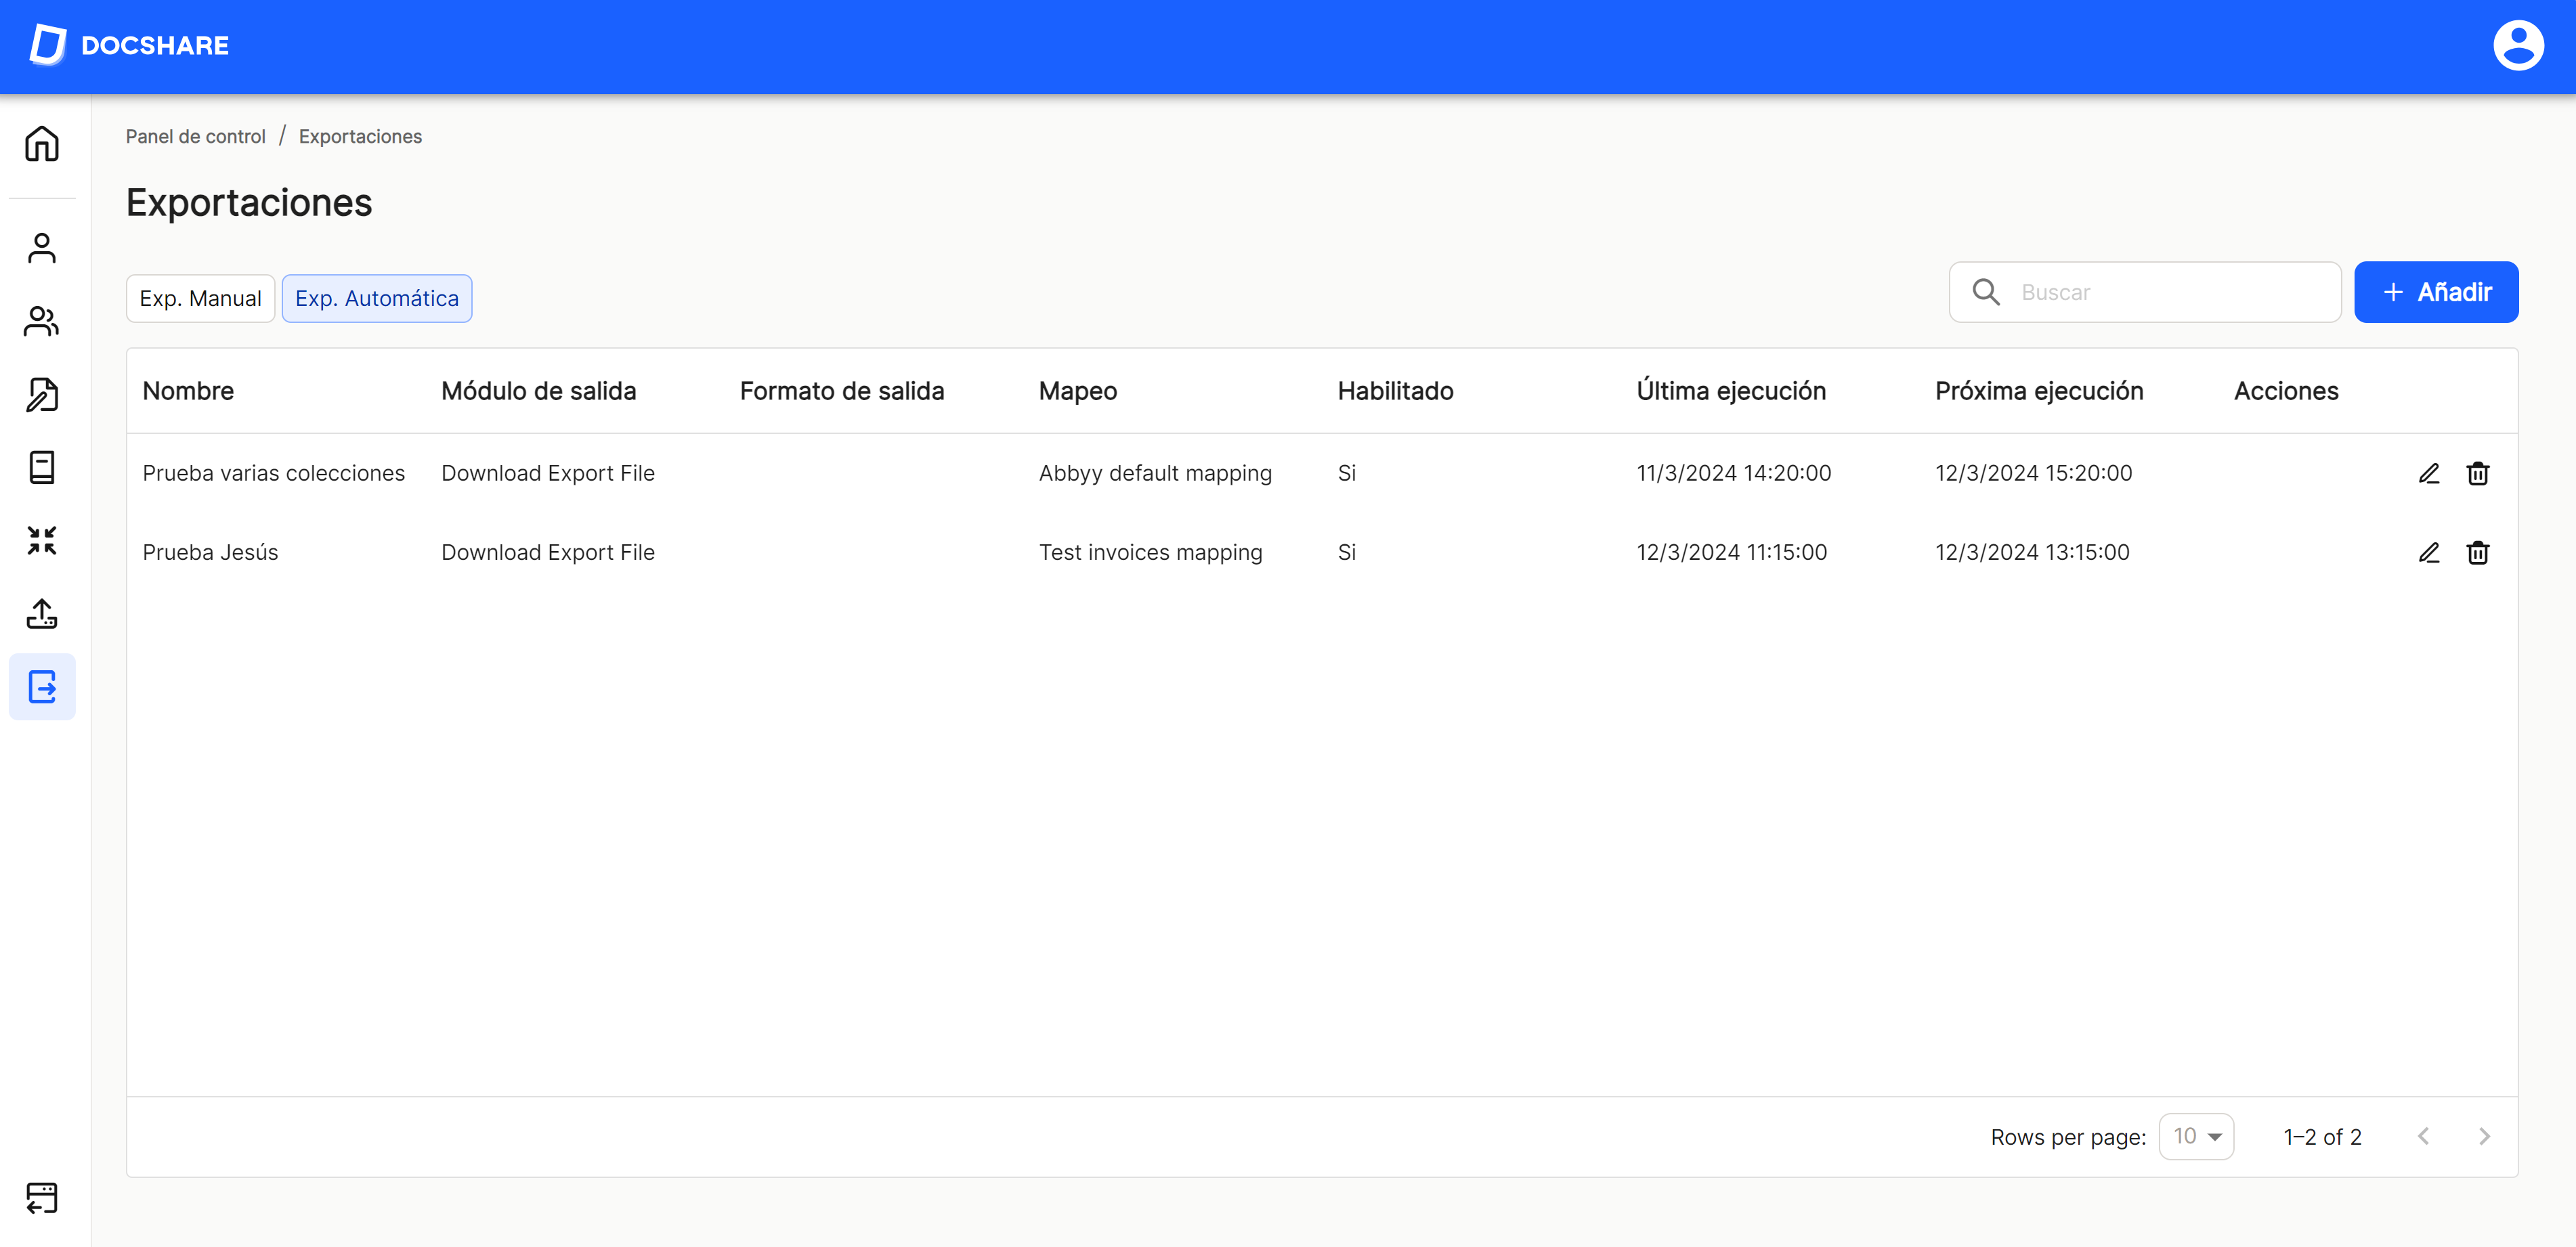Click the Exportaciones page heading
2576x1247 pixels.
click(x=249, y=203)
